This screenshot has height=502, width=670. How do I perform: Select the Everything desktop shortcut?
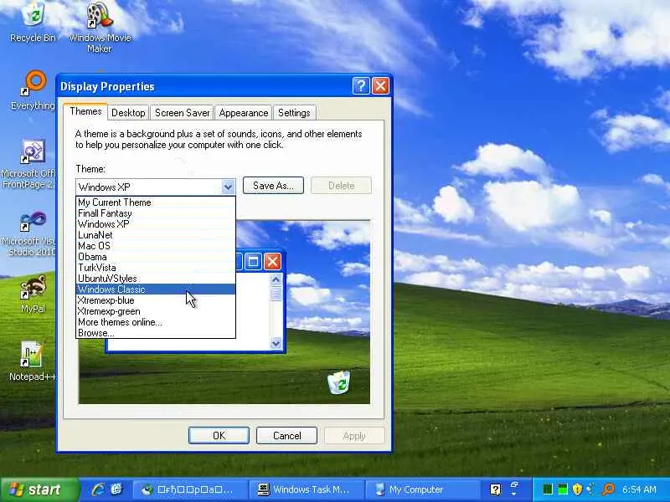click(33, 90)
